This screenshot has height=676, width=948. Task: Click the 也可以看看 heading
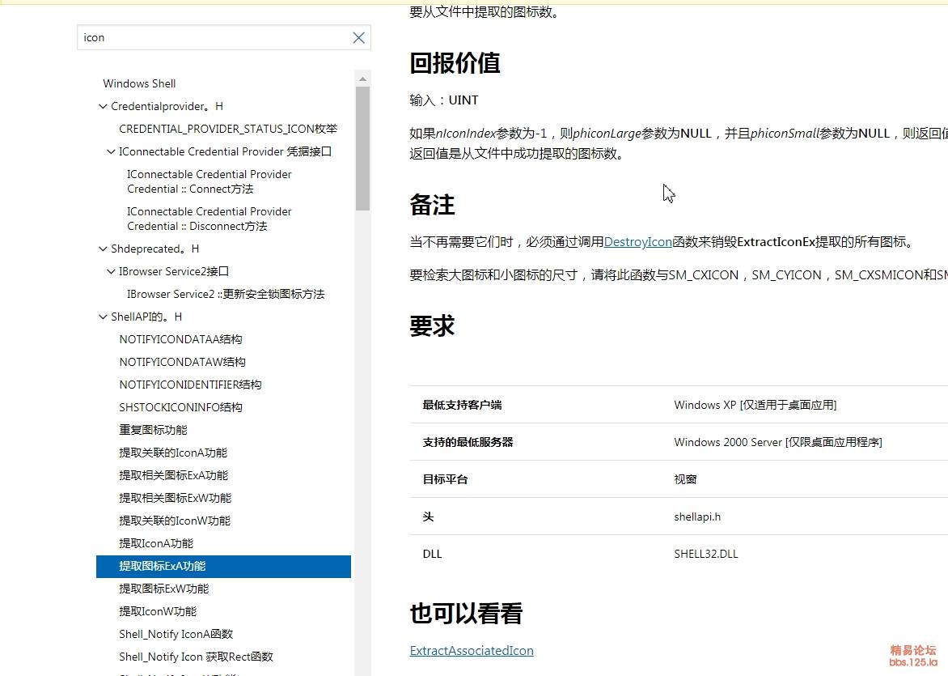click(466, 613)
